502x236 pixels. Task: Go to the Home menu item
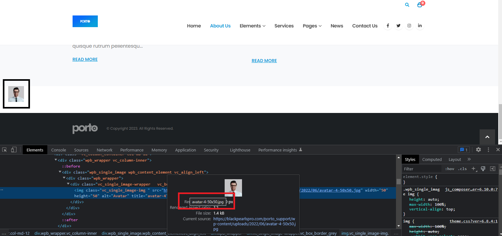pos(194,26)
